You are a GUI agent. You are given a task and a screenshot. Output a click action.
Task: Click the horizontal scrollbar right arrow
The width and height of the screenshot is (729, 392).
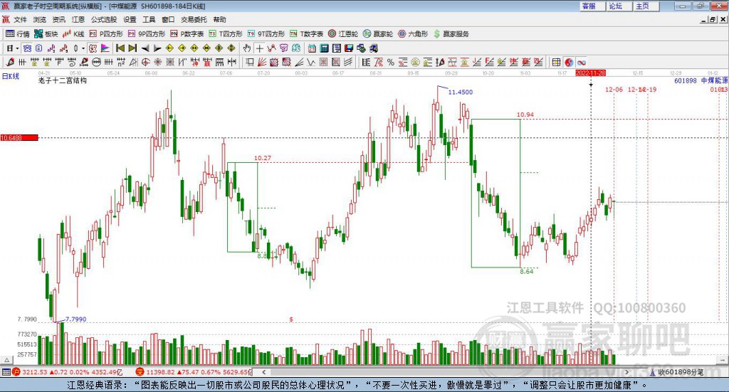pos(626,372)
